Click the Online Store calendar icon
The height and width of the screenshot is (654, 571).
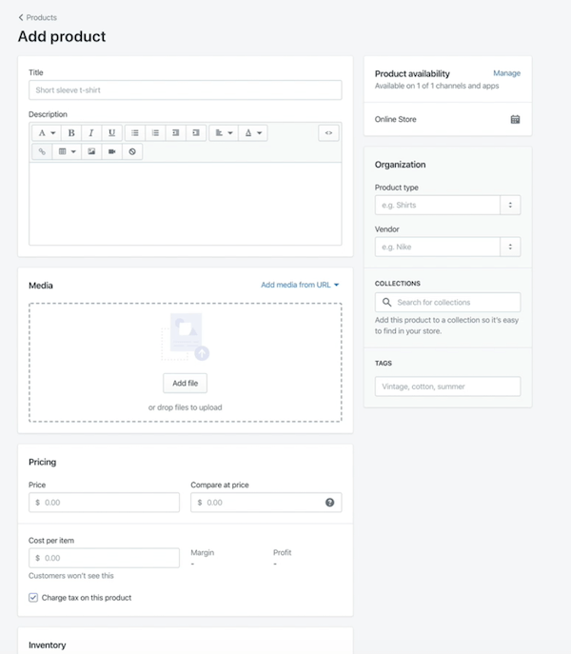tap(515, 119)
